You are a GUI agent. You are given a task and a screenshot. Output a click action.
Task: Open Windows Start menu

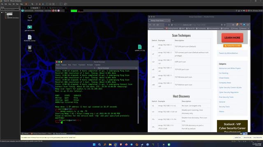coord(94,145)
